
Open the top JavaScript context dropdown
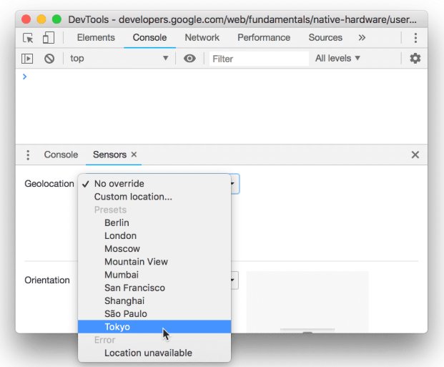[x=118, y=59]
